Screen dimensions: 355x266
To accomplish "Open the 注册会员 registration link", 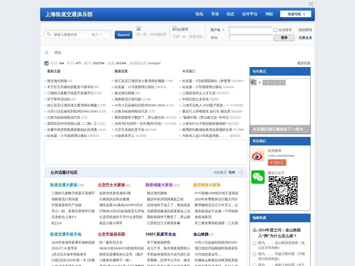I will 305,38.
